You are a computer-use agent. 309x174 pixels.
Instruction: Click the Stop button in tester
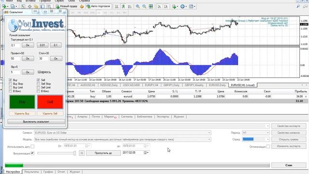click(289, 165)
